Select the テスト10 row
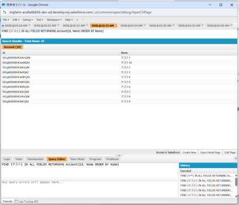 (119, 63)
